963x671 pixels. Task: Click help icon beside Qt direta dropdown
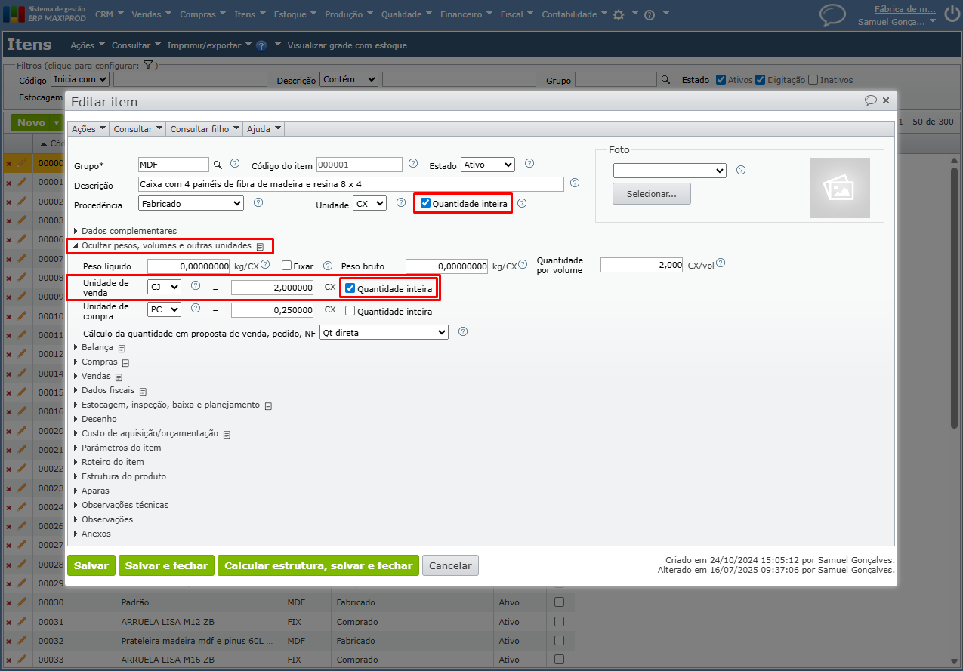point(463,331)
